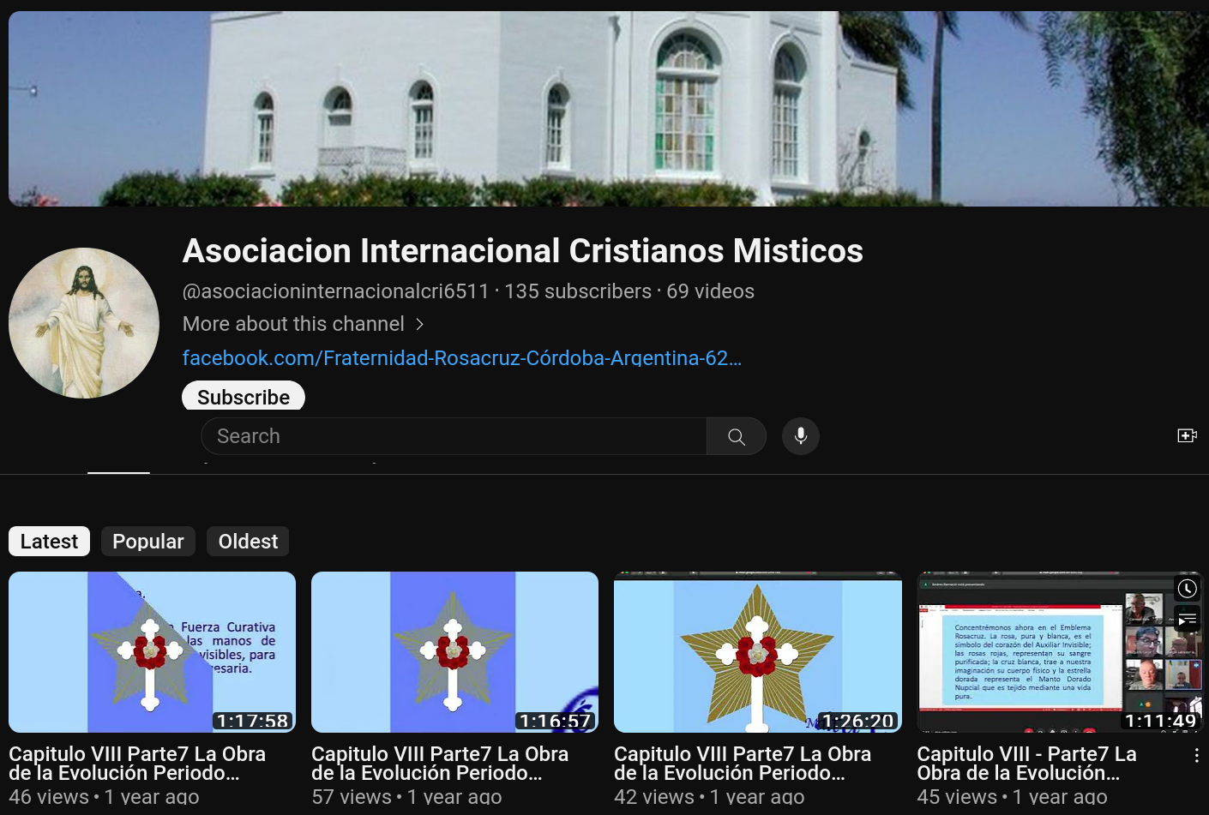Screen dimensions: 1209x815
Task: Click the Create video camera icon
Action: tap(1187, 436)
